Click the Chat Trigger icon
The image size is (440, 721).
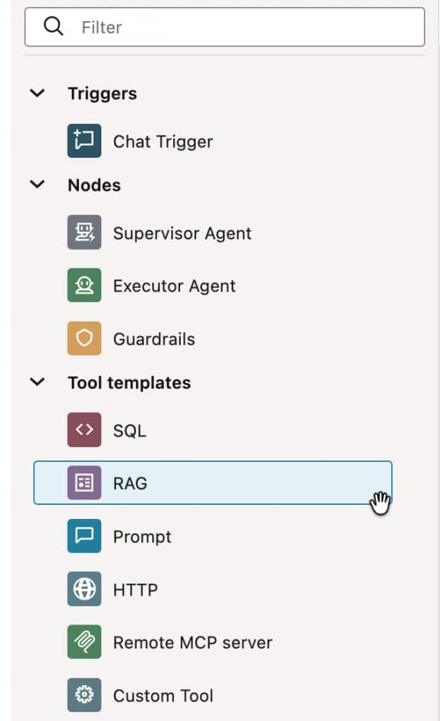pyautogui.click(x=84, y=141)
